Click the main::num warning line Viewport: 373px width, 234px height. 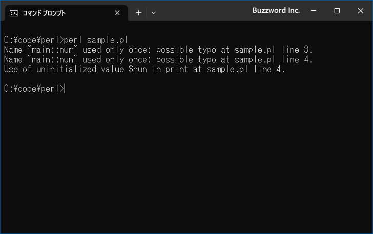(158, 50)
